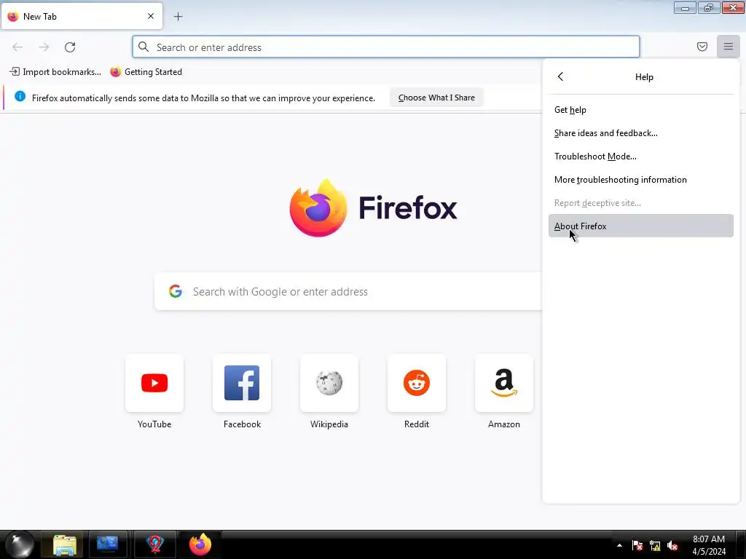Open the red Q taskbar application
This screenshot has width=746, height=559.
(x=155, y=544)
